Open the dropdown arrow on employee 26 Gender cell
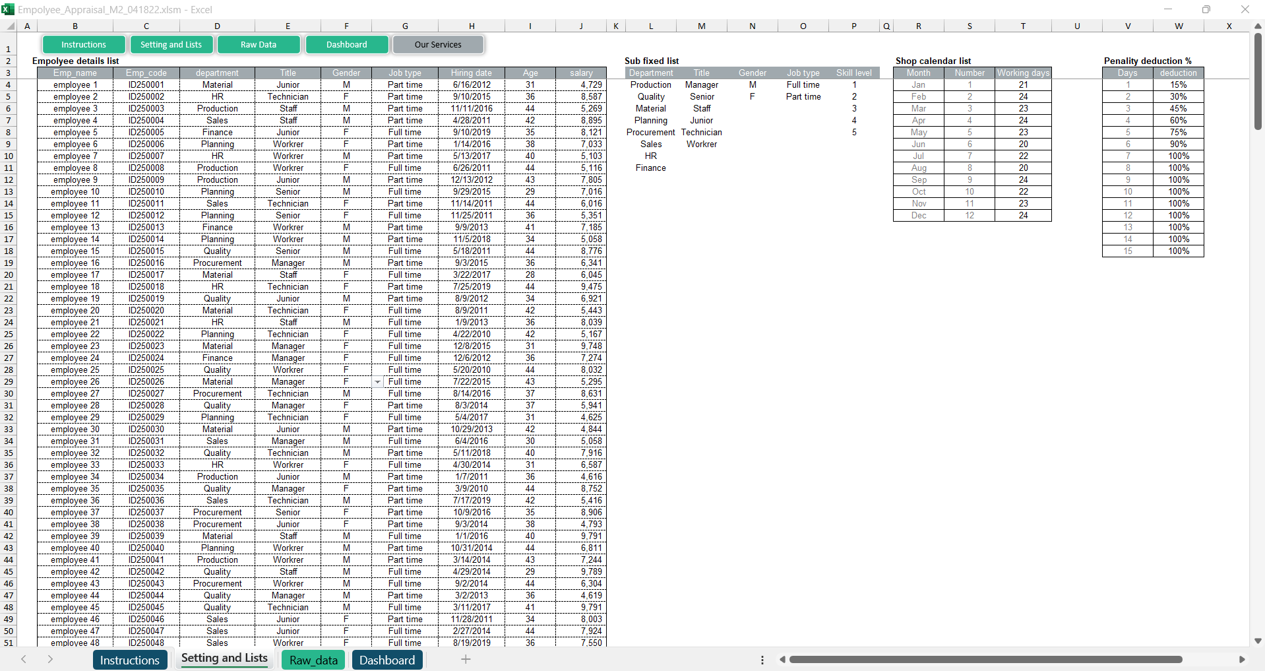The width and height of the screenshot is (1265, 671). pos(377,382)
